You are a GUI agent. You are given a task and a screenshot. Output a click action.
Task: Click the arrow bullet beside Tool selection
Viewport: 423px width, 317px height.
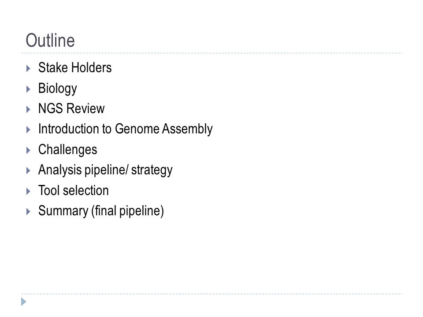click(28, 191)
